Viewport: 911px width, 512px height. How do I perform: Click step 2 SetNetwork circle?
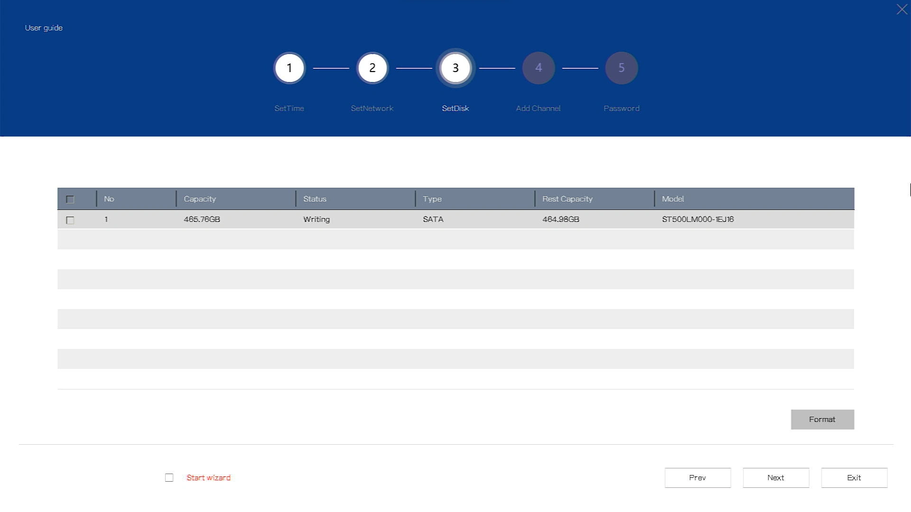point(372,68)
